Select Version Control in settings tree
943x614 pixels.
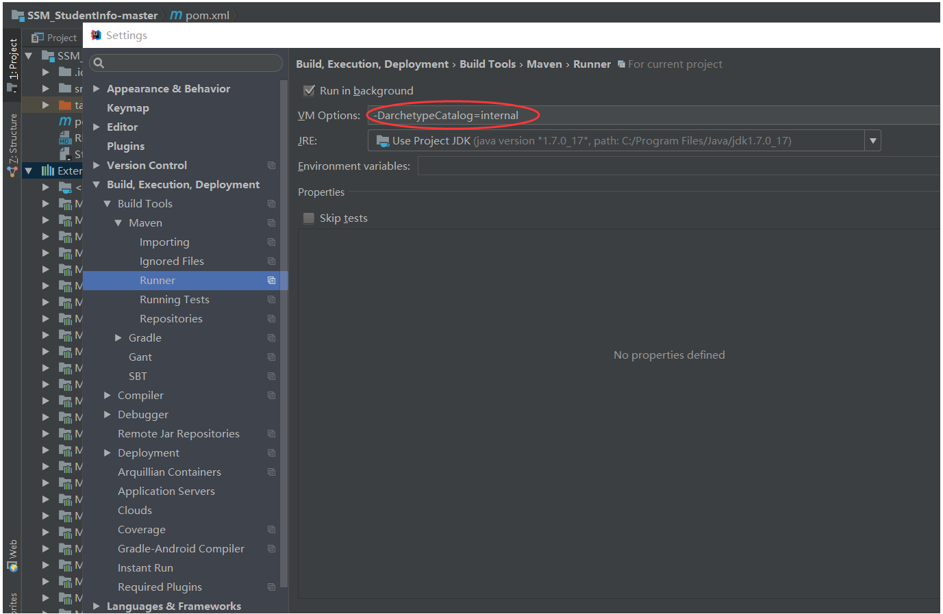(147, 166)
